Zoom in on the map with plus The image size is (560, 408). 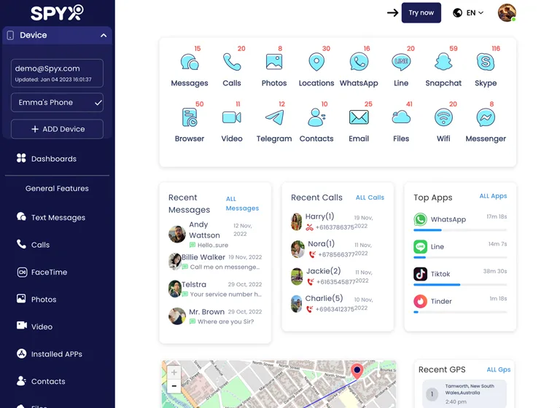coord(174,372)
